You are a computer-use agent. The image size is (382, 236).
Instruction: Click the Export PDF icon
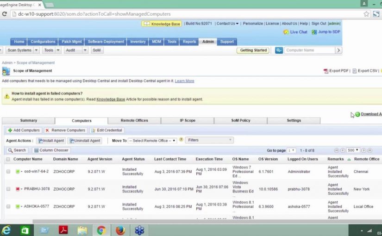[x=326, y=71]
